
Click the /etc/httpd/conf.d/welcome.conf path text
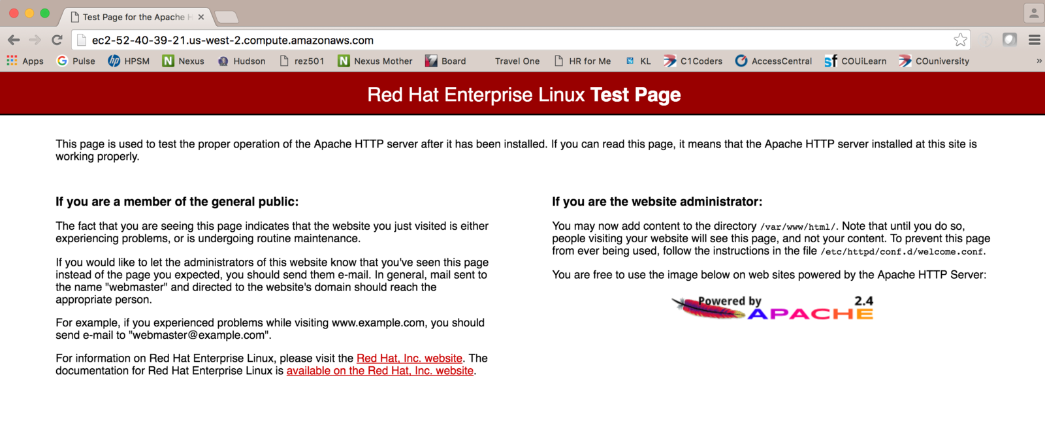coord(902,251)
